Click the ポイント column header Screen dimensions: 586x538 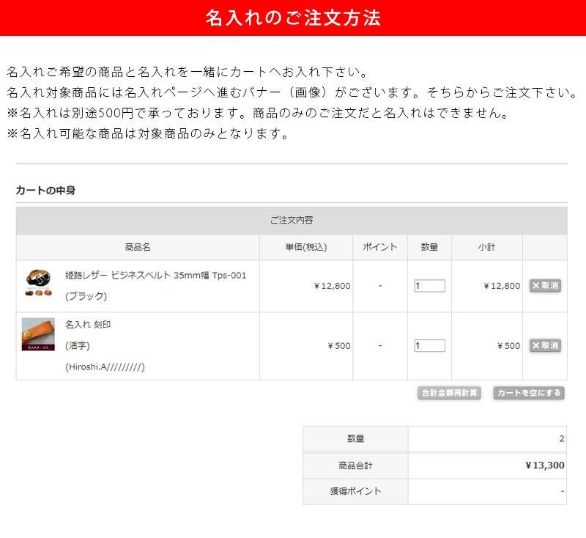click(x=379, y=247)
